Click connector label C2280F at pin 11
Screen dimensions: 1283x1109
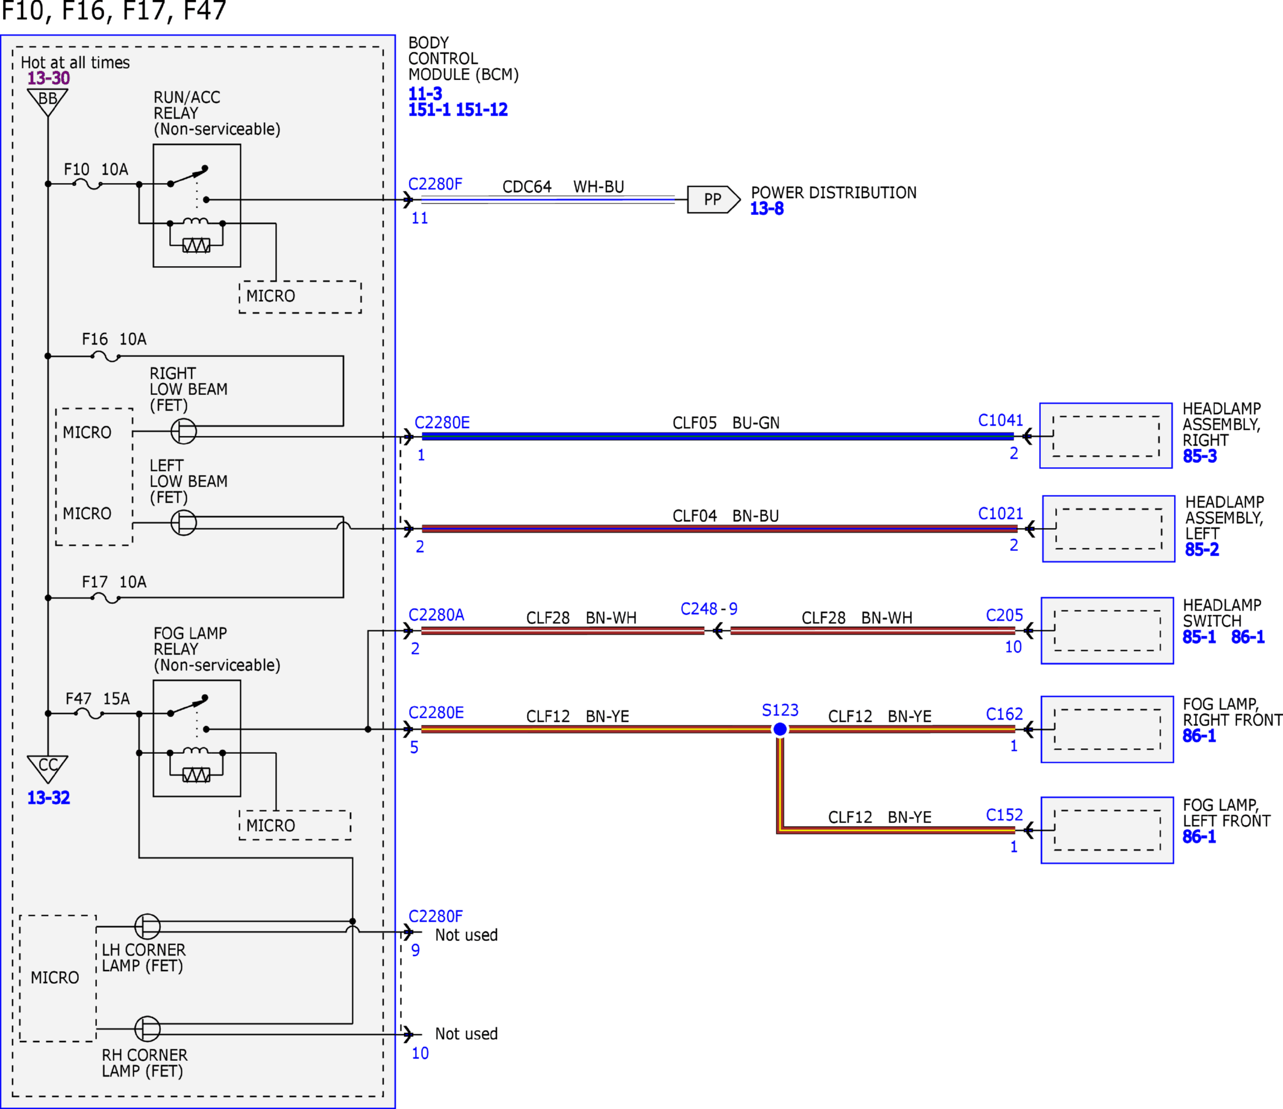click(x=435, y=184)
